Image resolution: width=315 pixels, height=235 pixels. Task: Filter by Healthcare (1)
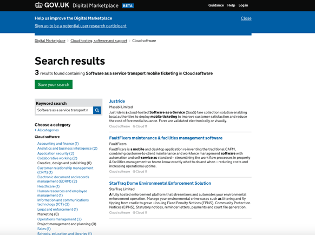click(x=48, y=186)
